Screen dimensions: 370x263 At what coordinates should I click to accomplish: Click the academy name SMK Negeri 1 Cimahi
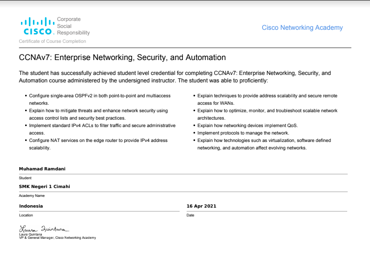pyautogui.click(x=45, y=186)
